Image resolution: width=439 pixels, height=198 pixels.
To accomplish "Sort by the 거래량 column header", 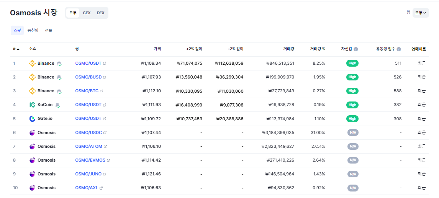I will (x=289, y=49).
